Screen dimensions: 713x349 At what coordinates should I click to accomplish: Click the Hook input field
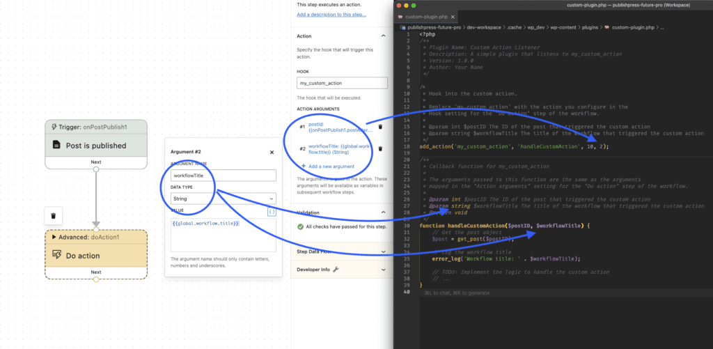click(x=342, y=83)
